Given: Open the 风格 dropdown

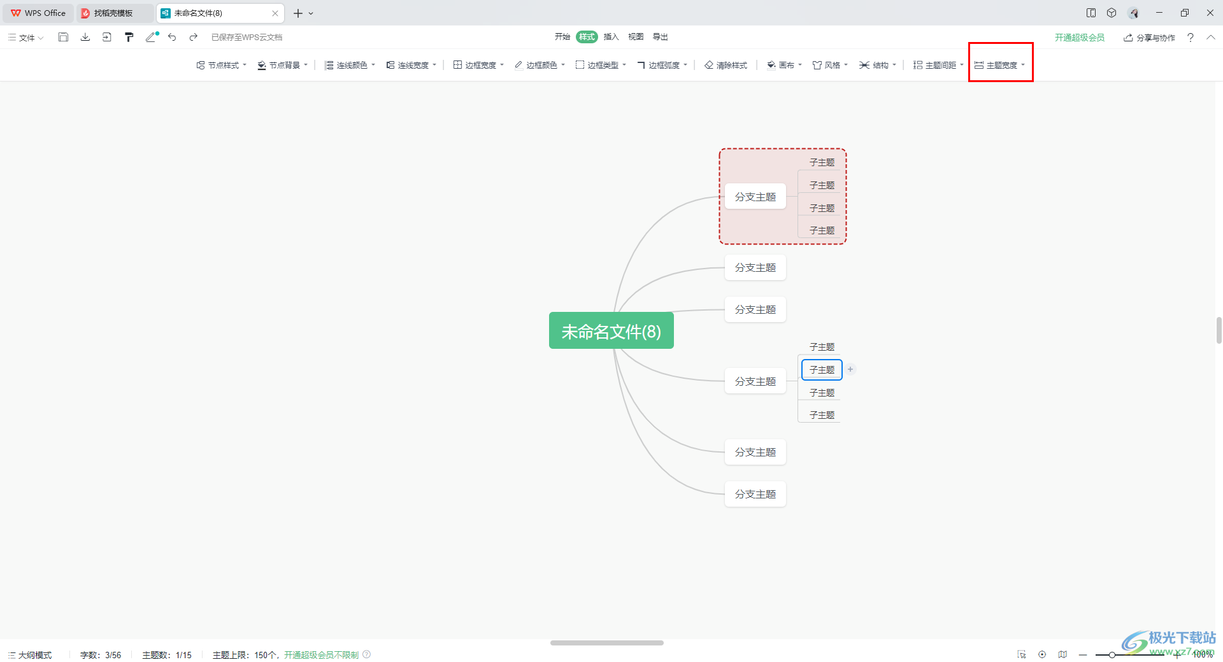Looking at the screenshot, I should (830, 65).
